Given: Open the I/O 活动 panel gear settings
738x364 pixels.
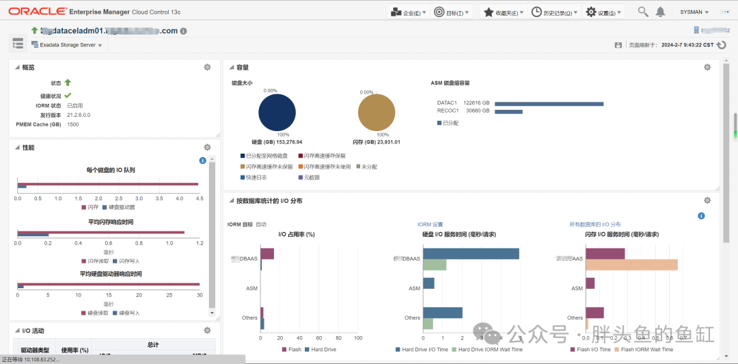Looking at the screenshot, I should pos(207,331).
